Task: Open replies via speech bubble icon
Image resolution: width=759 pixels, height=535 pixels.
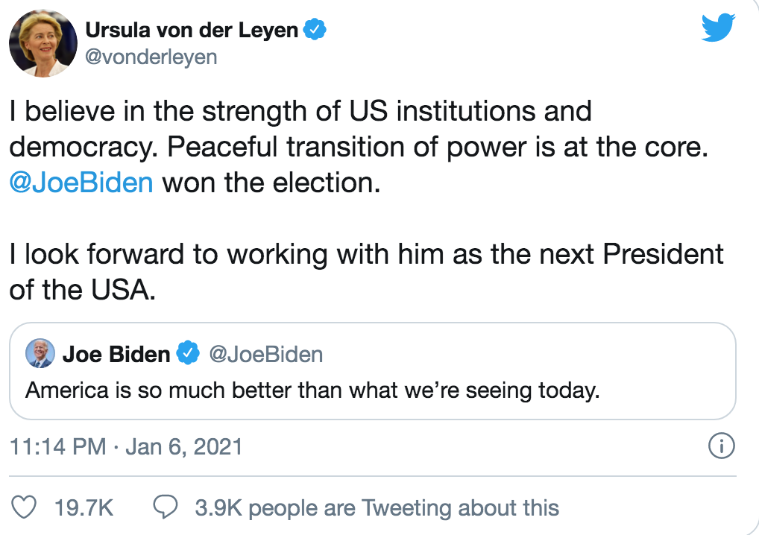Action: tap(165, 507)
